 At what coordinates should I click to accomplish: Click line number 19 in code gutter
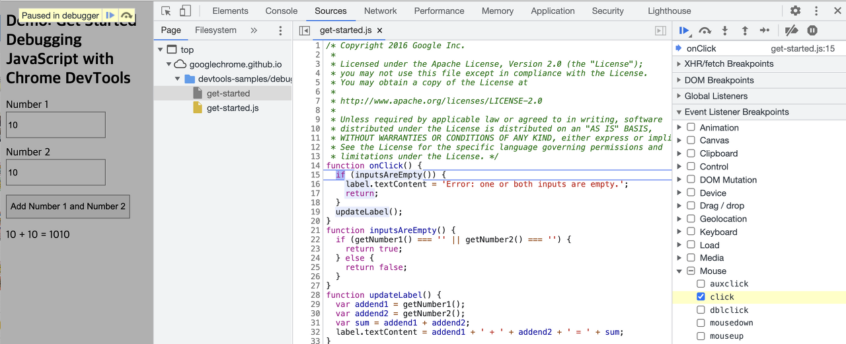pyautogui.click(x=315, y=212)
